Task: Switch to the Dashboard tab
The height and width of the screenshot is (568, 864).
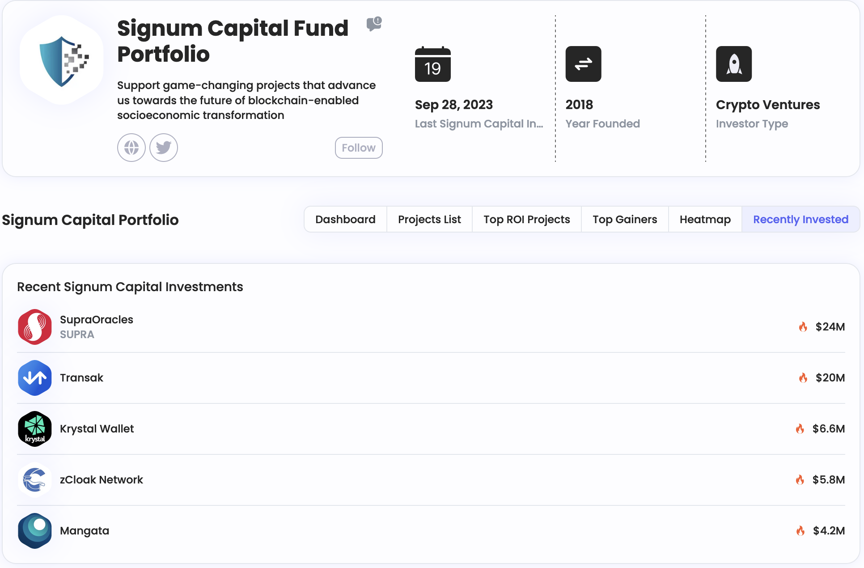Action: click(x=345, y=220)
